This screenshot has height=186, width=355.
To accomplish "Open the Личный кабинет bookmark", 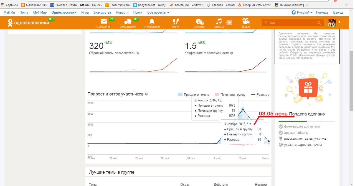I will [x=291, y=5].
